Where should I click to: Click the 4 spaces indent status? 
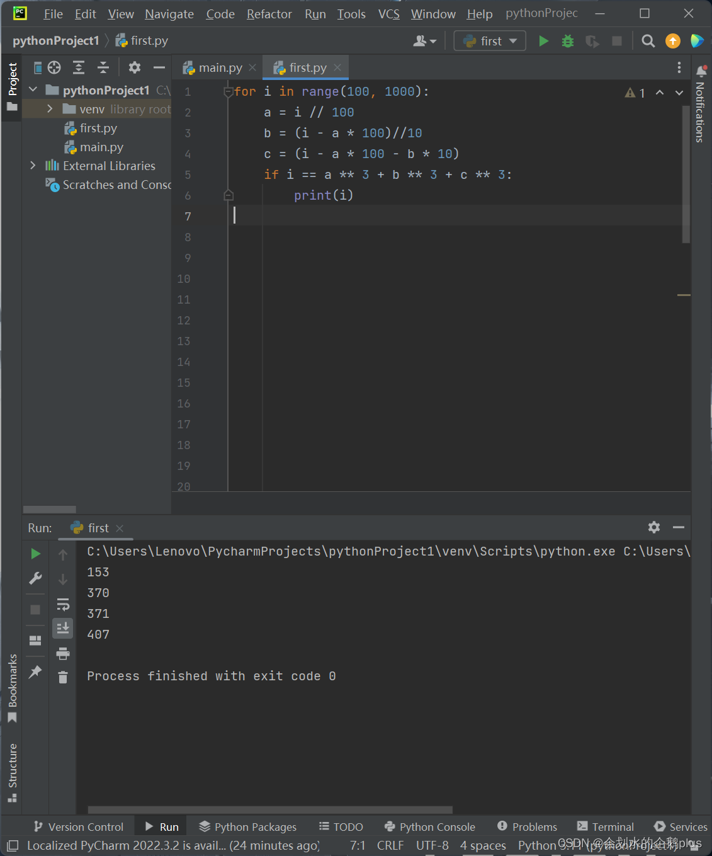(483, 845)
